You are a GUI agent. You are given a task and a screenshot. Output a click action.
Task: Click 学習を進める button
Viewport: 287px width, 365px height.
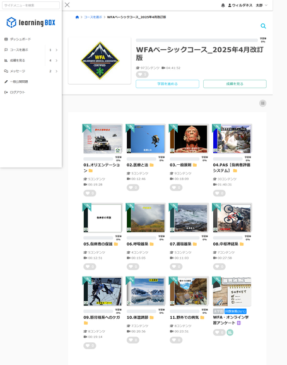tap(167, 84)
